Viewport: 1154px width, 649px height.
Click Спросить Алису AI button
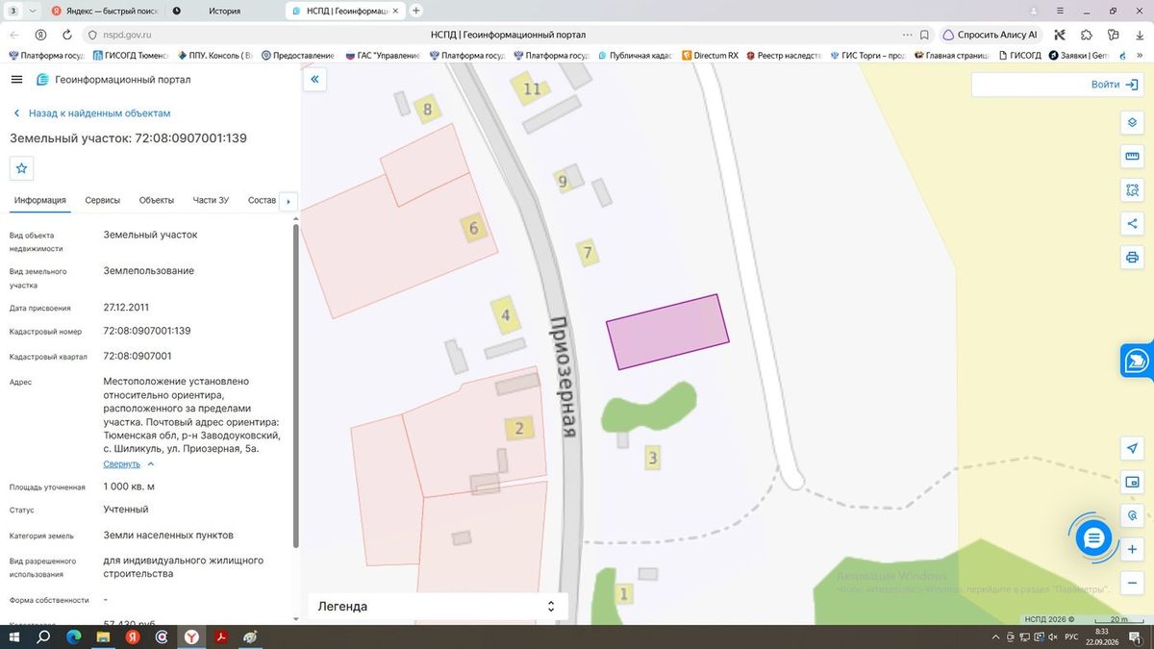coord(990,35)
